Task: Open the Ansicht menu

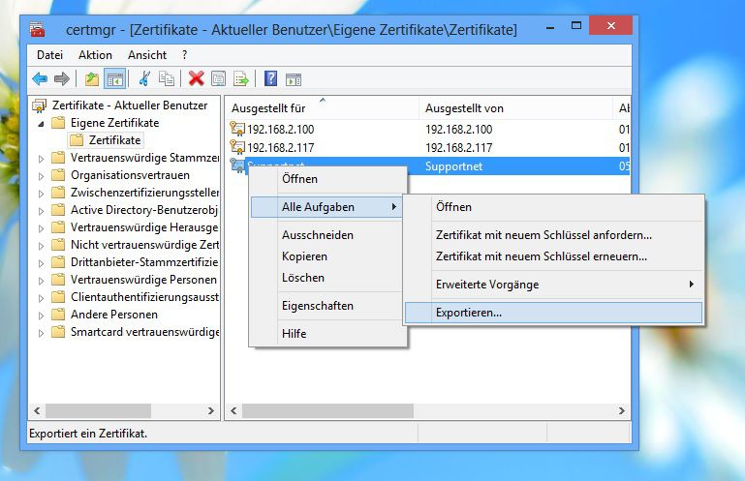Action: click(147, 55)
